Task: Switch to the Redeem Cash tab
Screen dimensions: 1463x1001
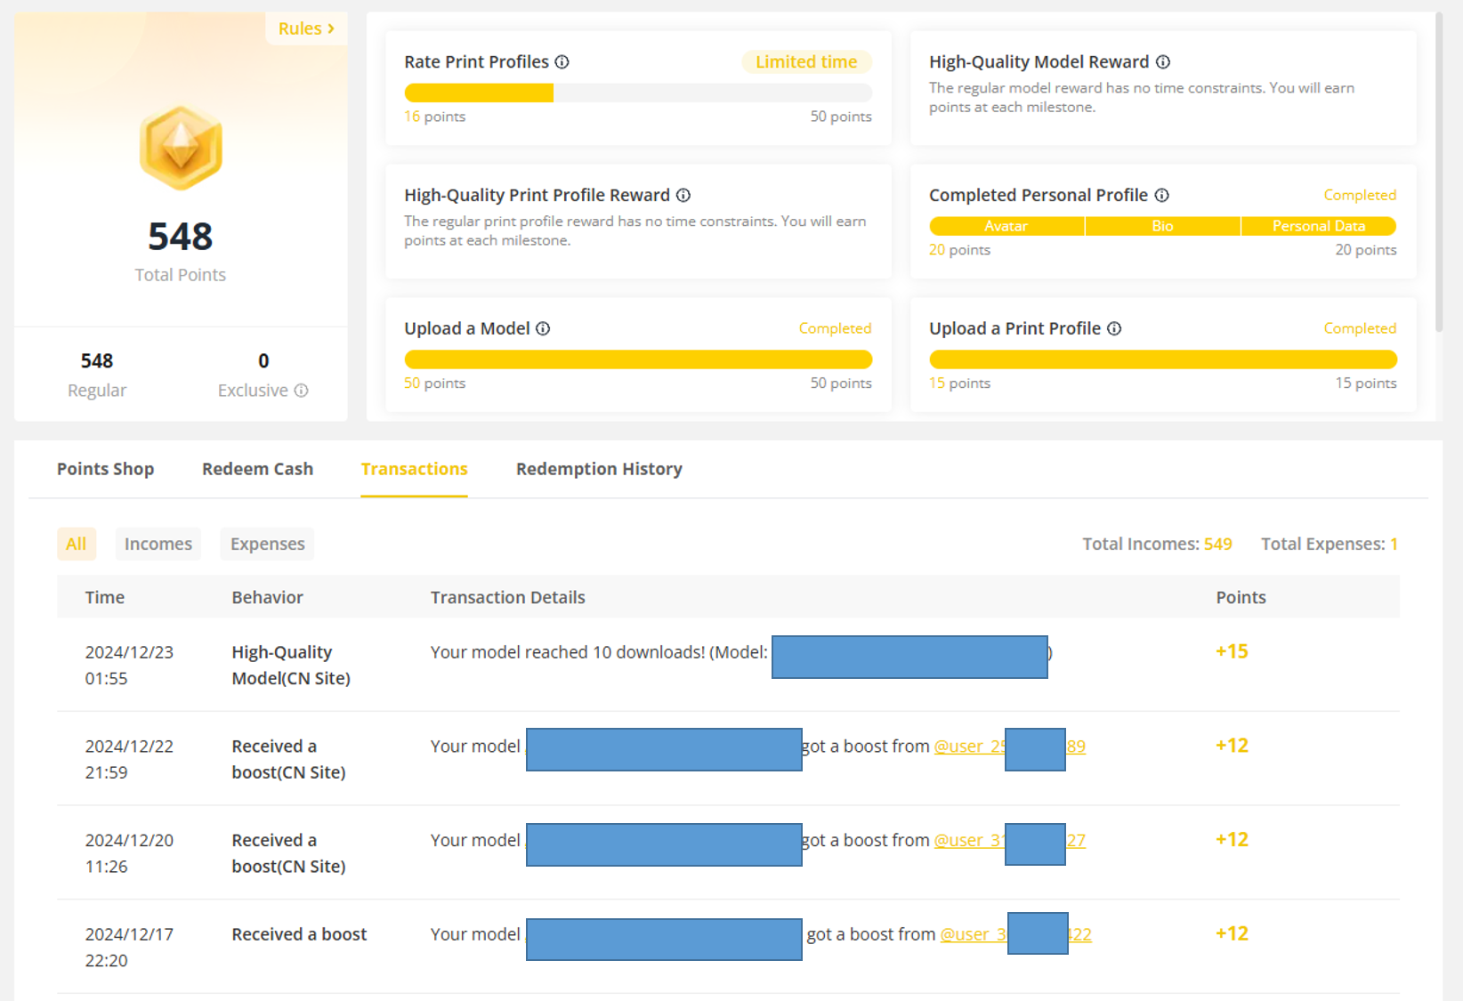Action: pyautogui.click(x=257, y=469)
